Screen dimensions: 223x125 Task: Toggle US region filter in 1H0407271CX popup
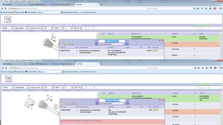click(69, 44)
